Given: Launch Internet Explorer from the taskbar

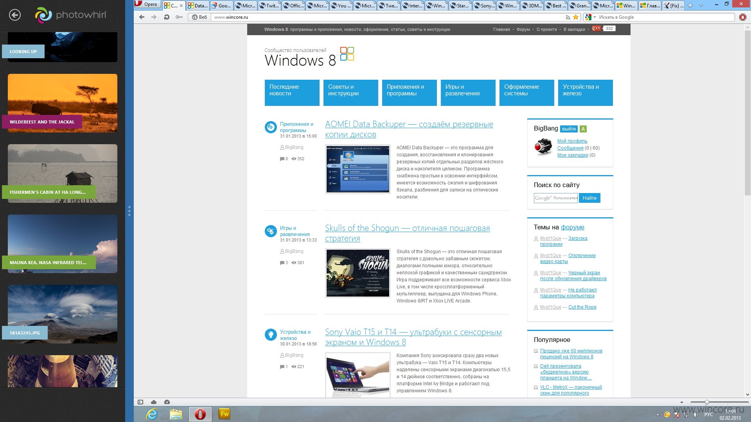Looking at the screenshot, I should [x=152, y=414].
